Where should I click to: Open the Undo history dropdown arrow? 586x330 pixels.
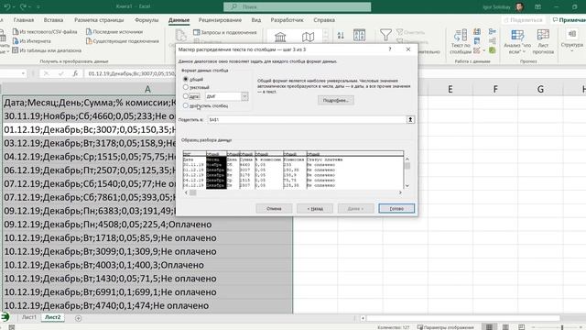[14, 6]
